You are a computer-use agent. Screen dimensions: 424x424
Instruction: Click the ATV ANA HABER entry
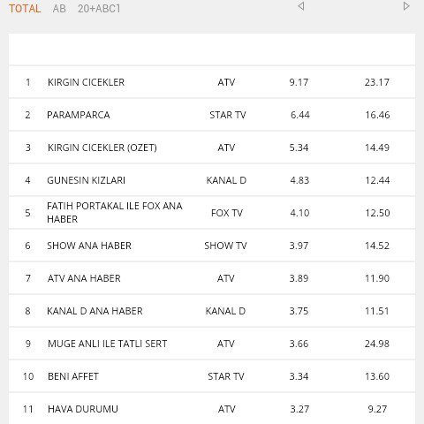click(212, 278)
